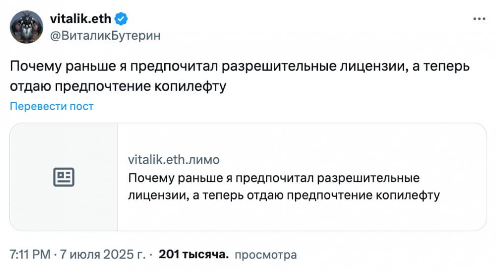Open the three-dot more options menu
This screenshot has width=496, height=270.
click(479, 19)
